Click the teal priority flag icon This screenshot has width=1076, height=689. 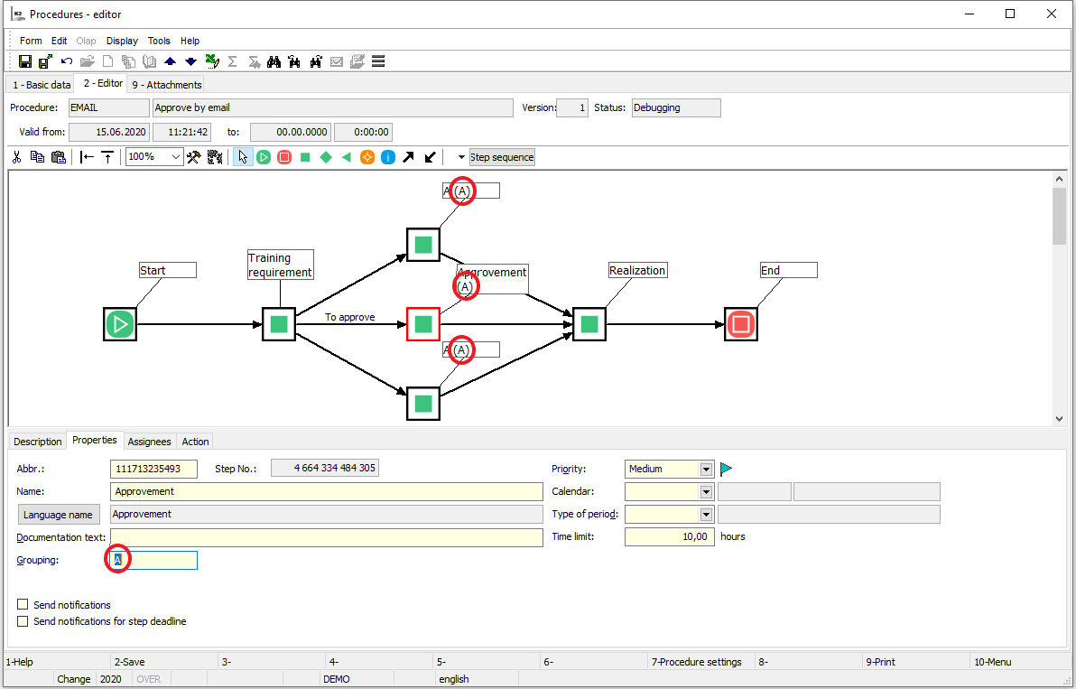coord(726,470)
